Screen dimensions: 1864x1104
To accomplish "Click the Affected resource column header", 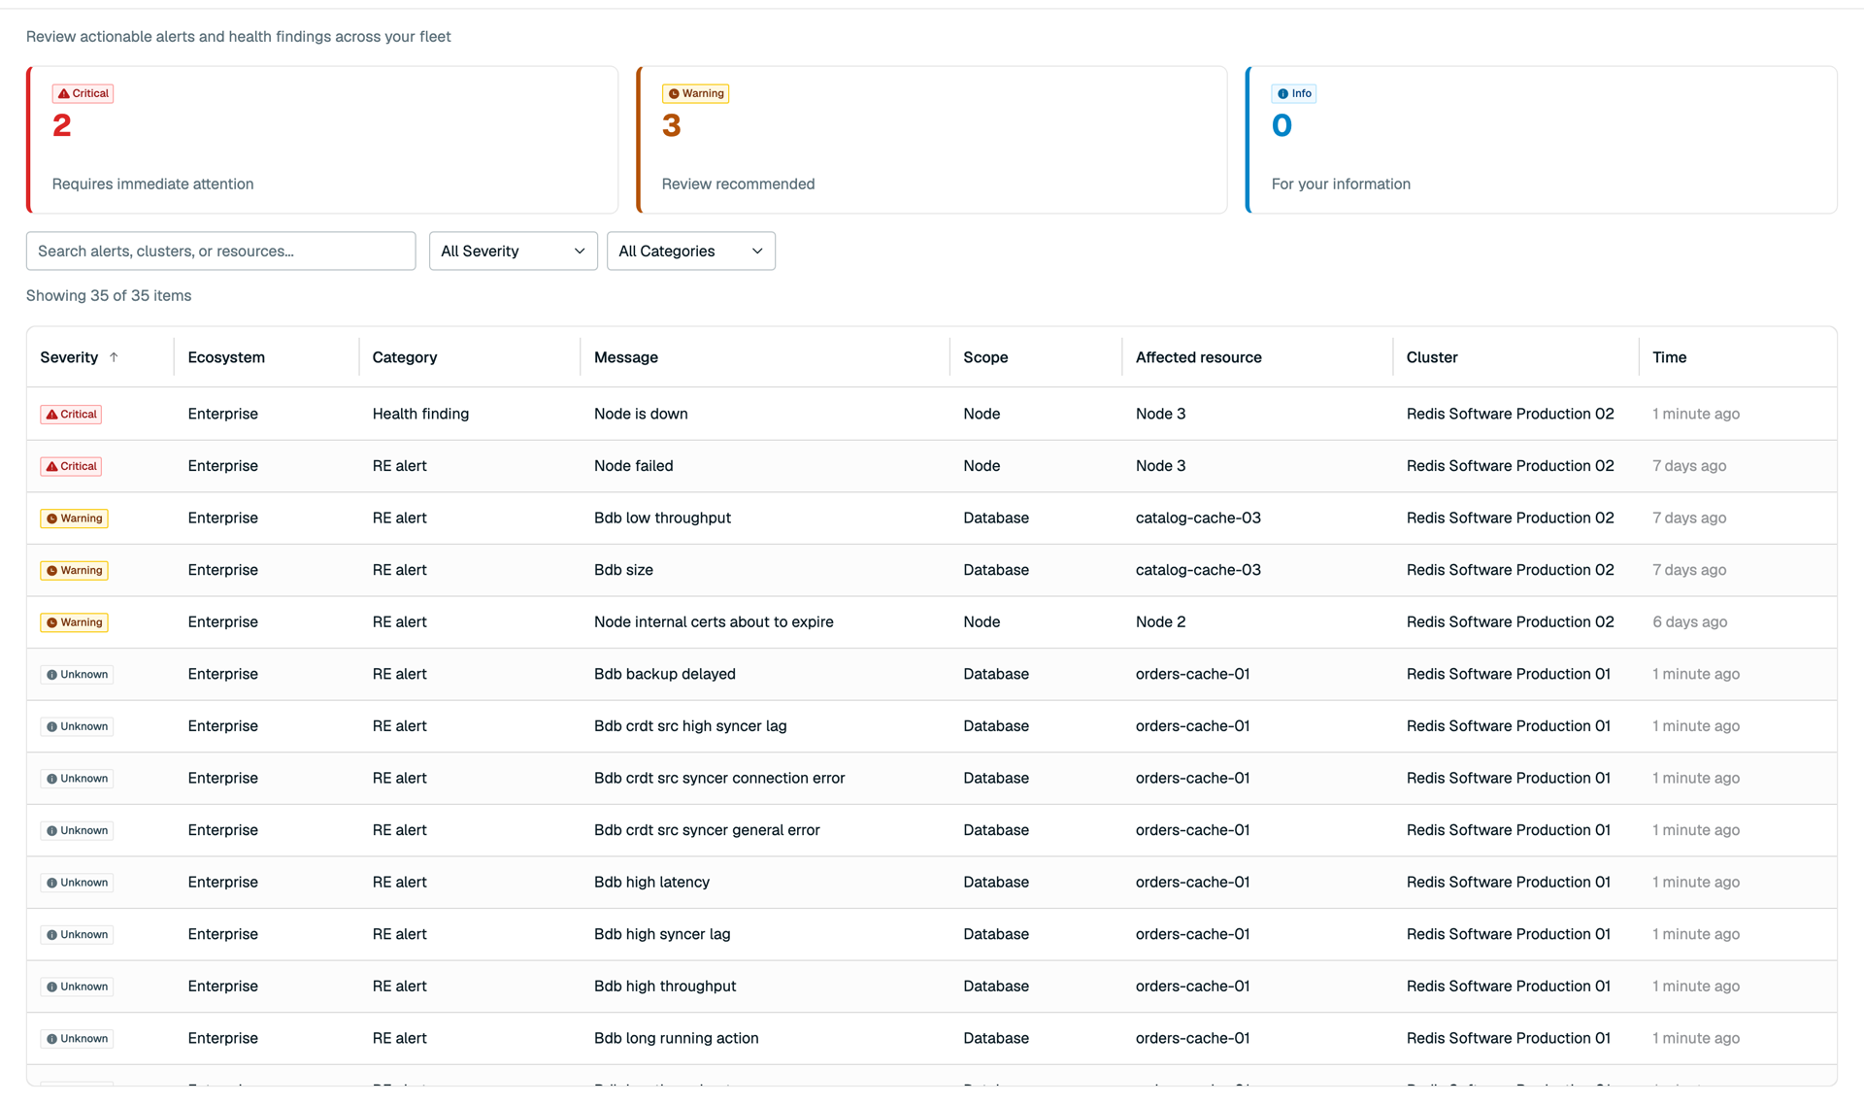I will (1199, 357).
